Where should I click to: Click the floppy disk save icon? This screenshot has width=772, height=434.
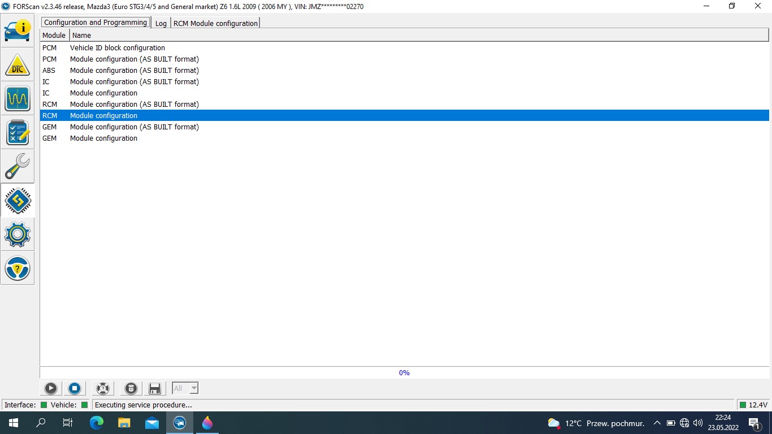click(154, 388)
